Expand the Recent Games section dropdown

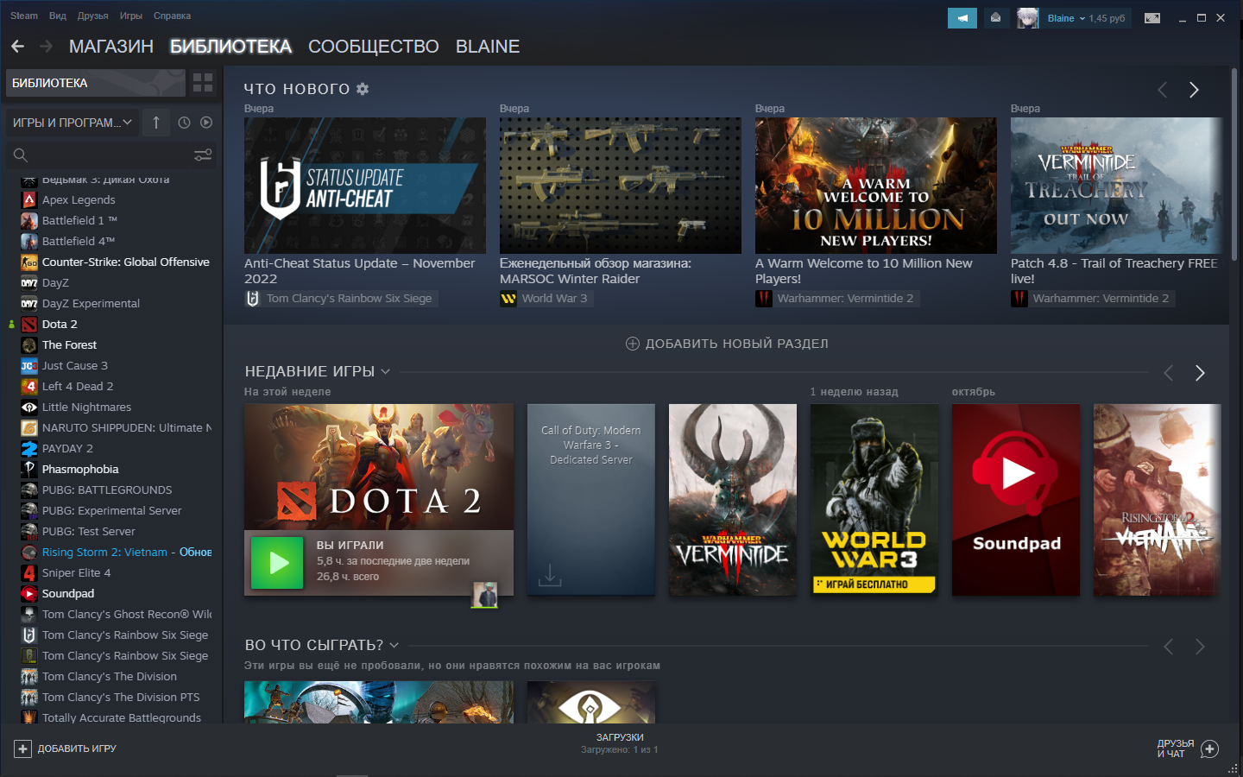385,371
